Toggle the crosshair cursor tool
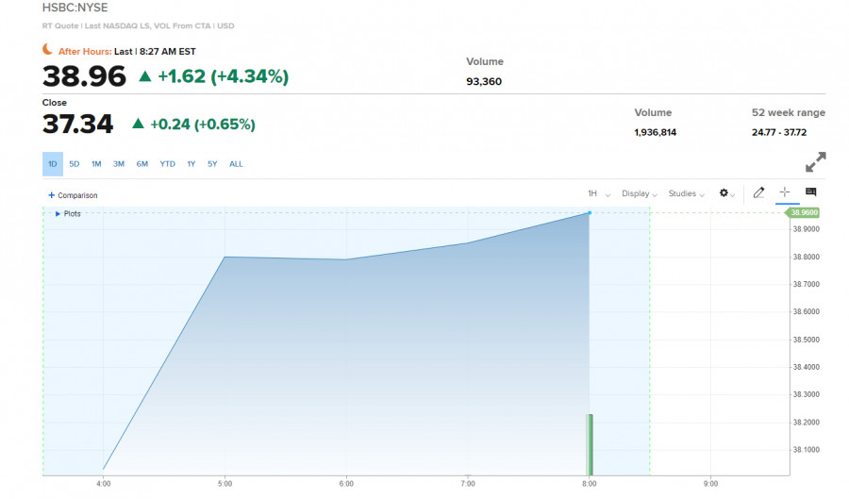 point(784,192)
